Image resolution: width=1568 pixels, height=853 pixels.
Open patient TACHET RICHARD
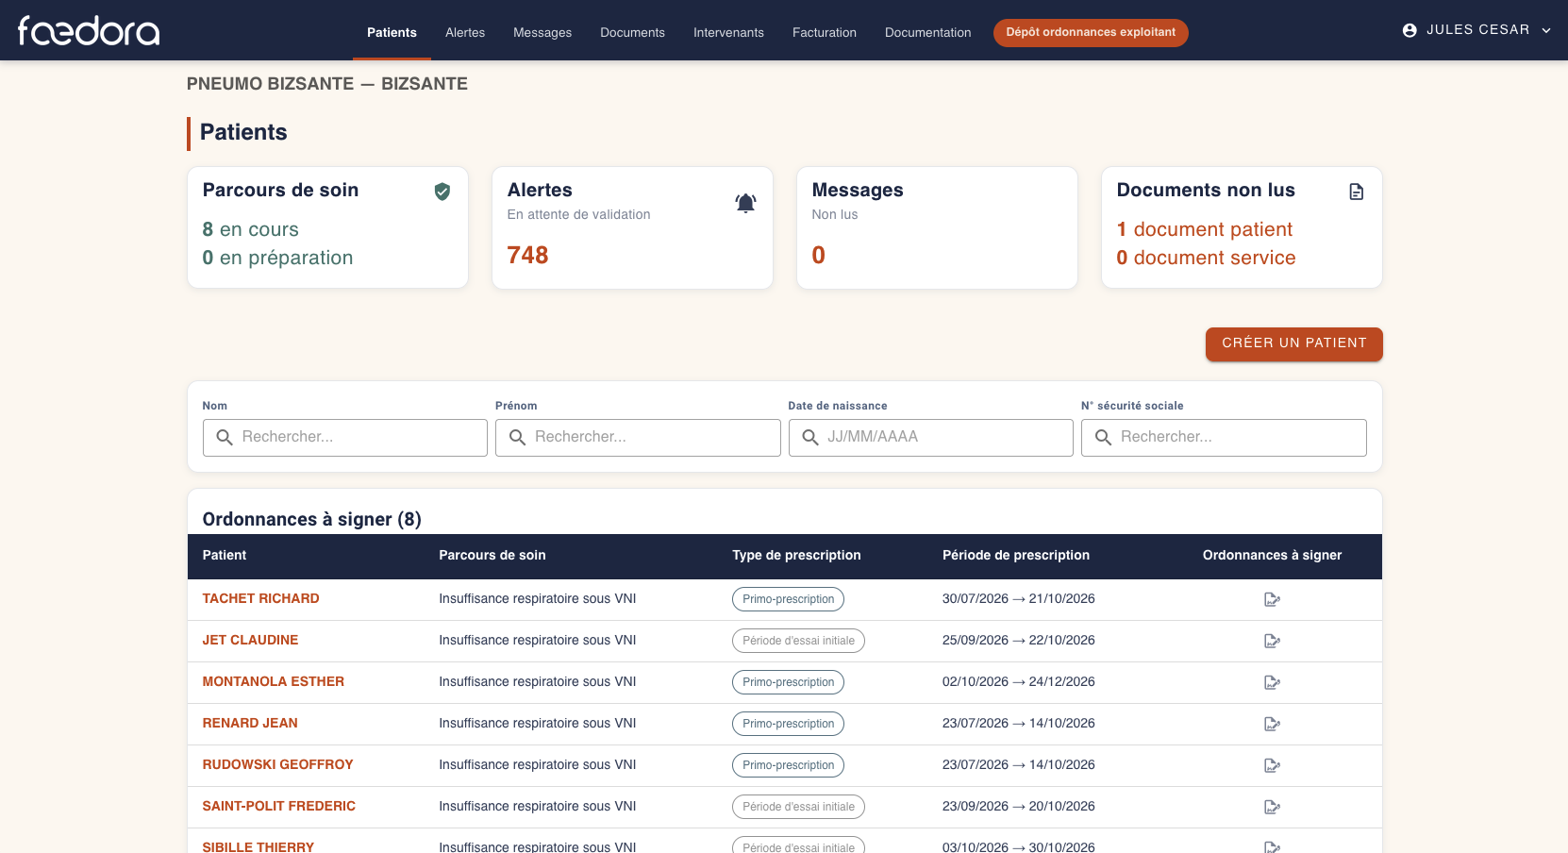point(260,598)
